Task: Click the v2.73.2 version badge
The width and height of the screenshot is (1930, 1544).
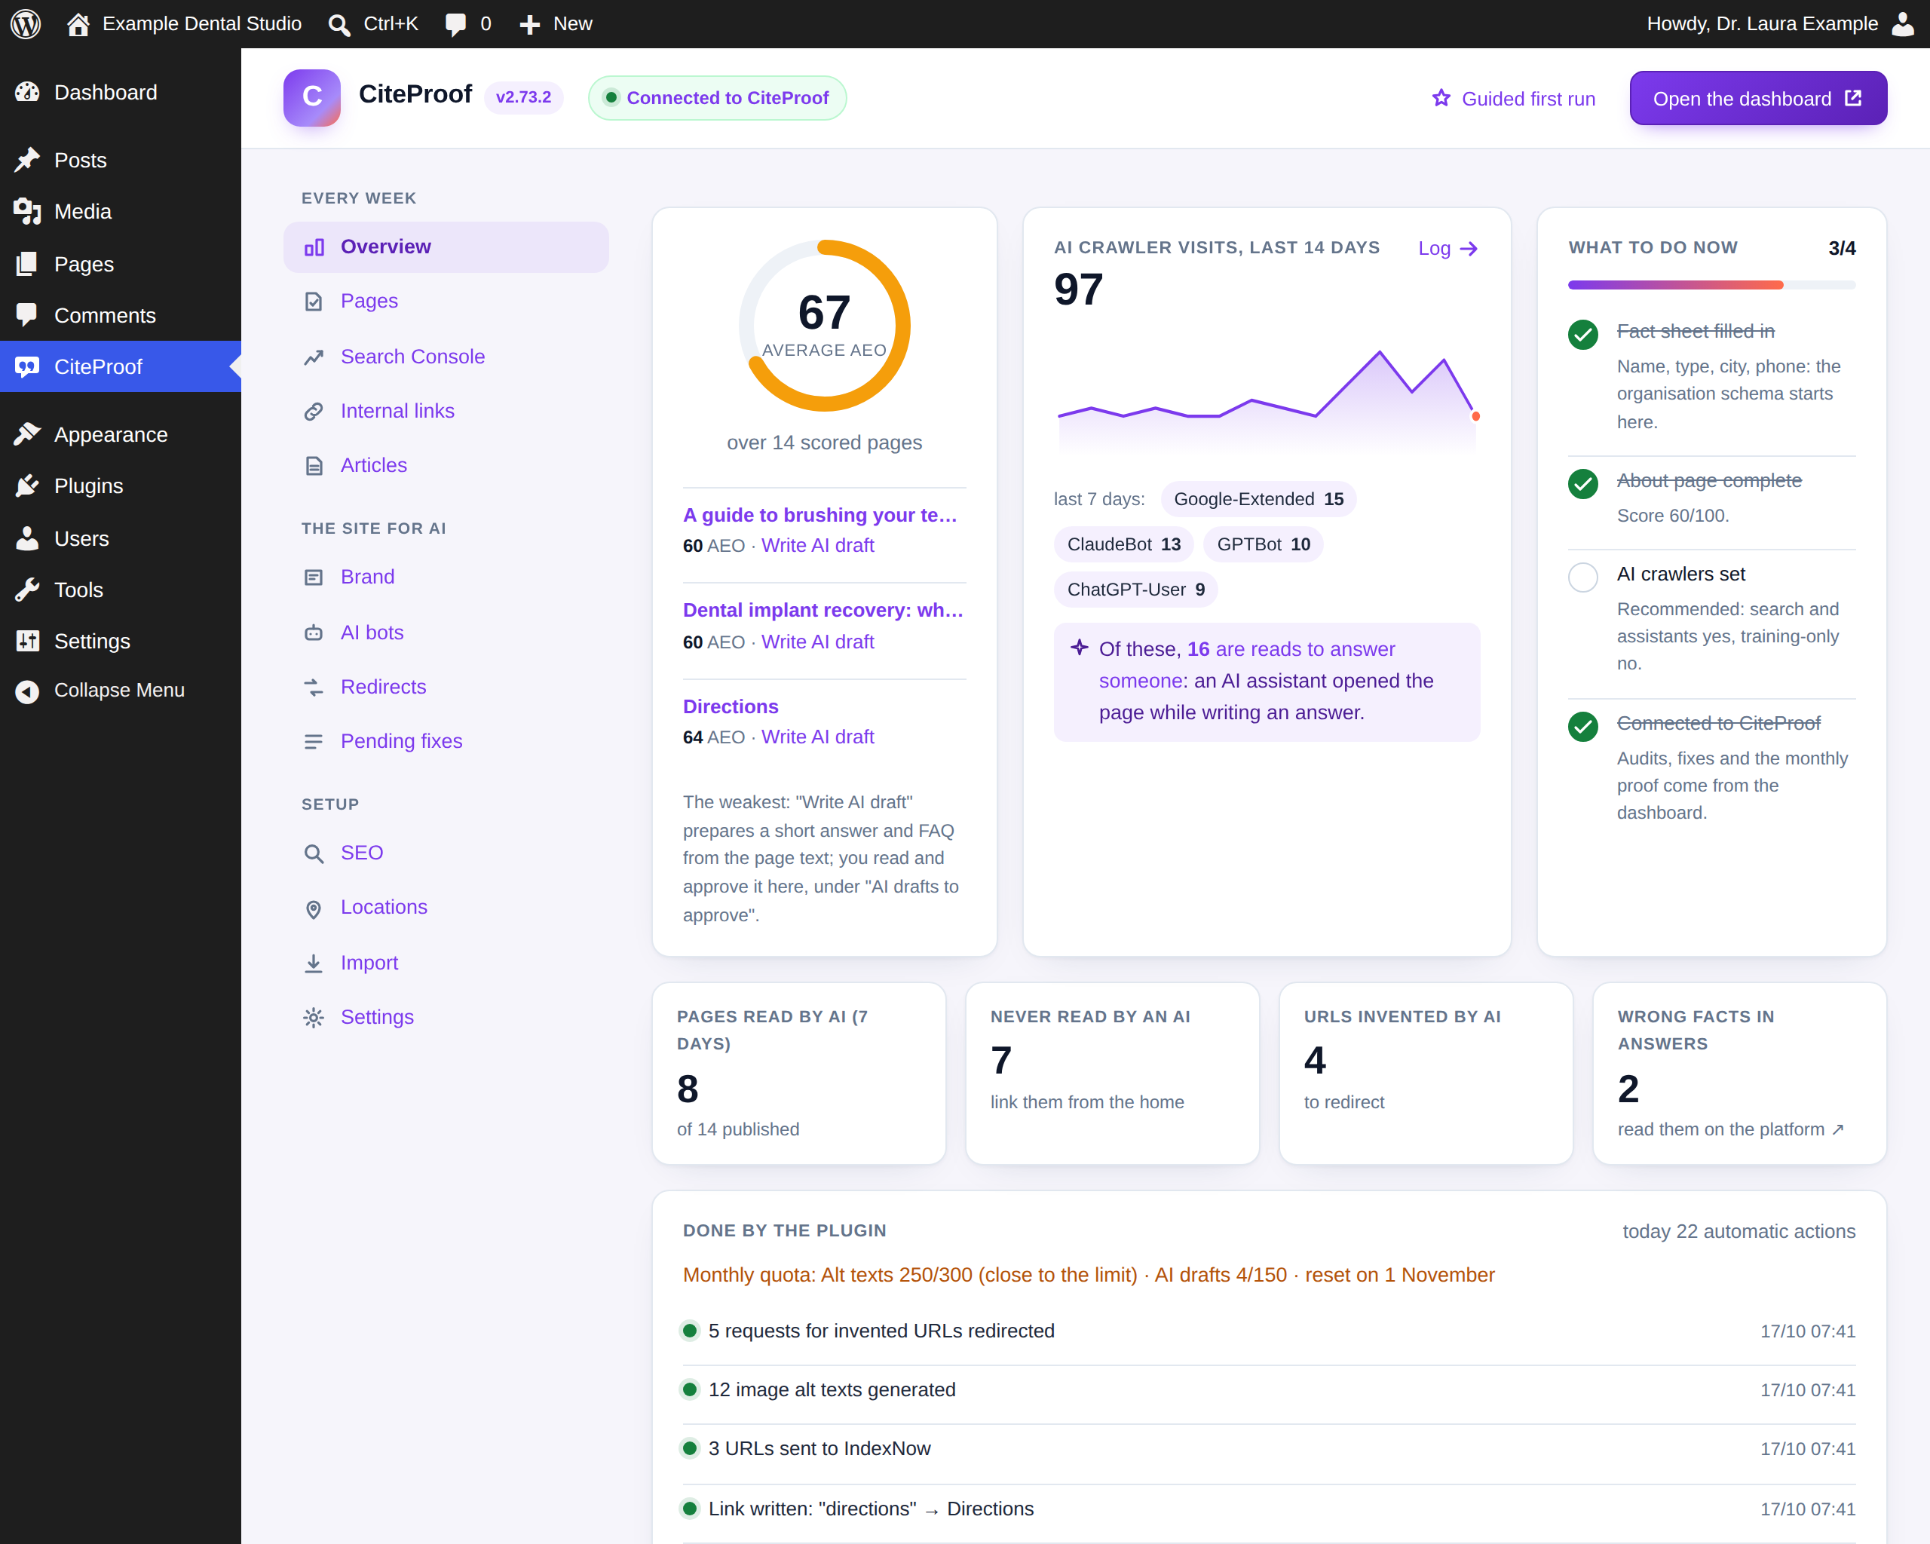Action: click(x=522, y=97)
